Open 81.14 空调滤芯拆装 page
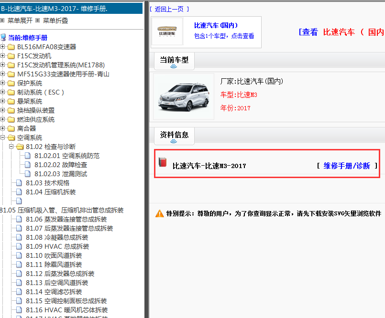The width and height of the screenshot is (385, 318). coord(54,292)
